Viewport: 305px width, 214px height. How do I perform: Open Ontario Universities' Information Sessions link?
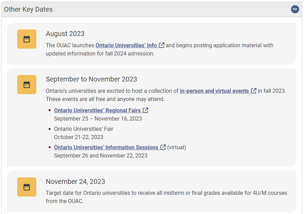coord(106,147)
